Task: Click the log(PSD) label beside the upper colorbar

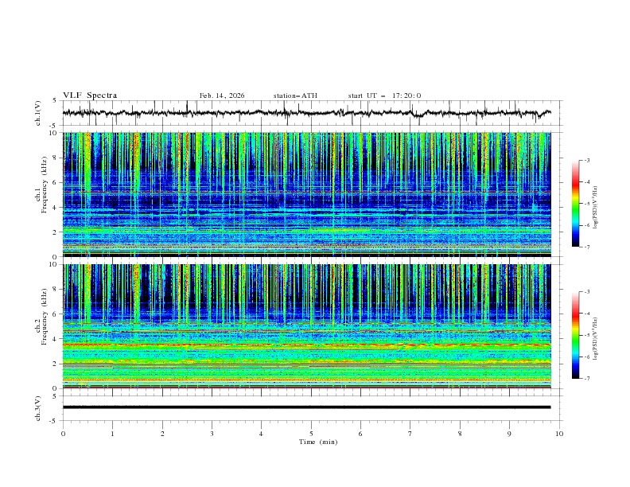Action: tap(597, 204)
